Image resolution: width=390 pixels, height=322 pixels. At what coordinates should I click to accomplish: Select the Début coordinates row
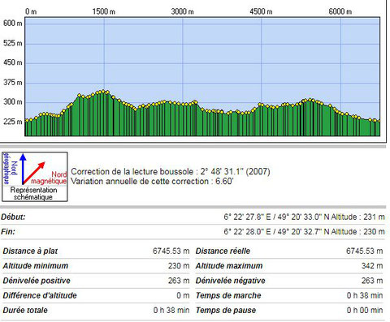point(193,217)
